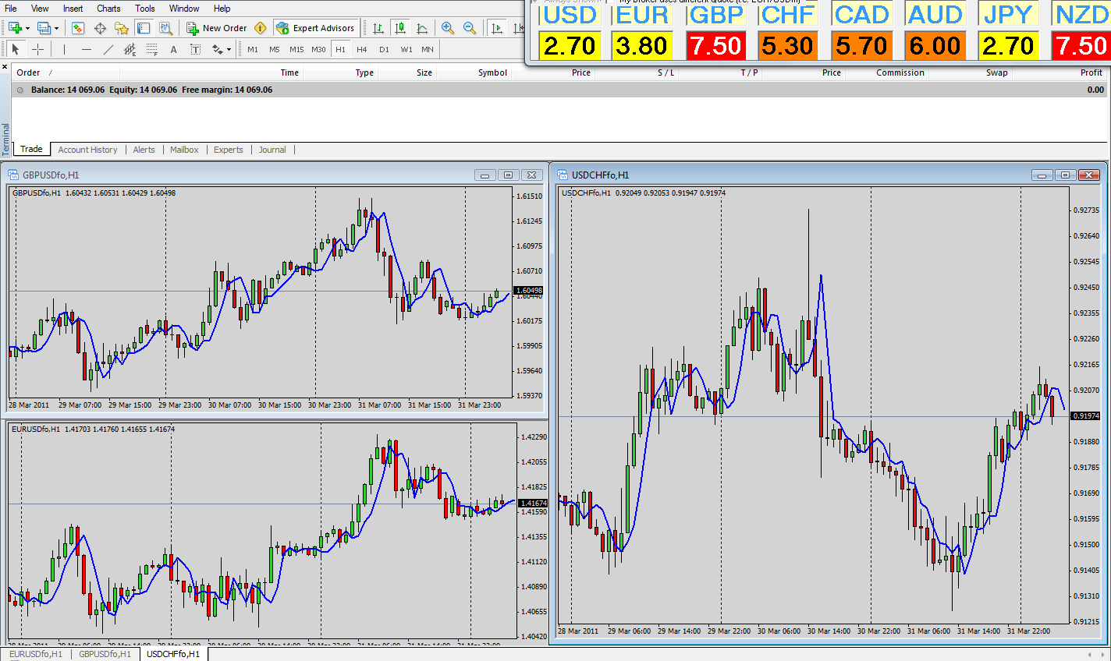Viewport: 1111px width, 661px height.
Task: Open the Data Window crosshair-circle icon
Action: [x=100, y=28]
